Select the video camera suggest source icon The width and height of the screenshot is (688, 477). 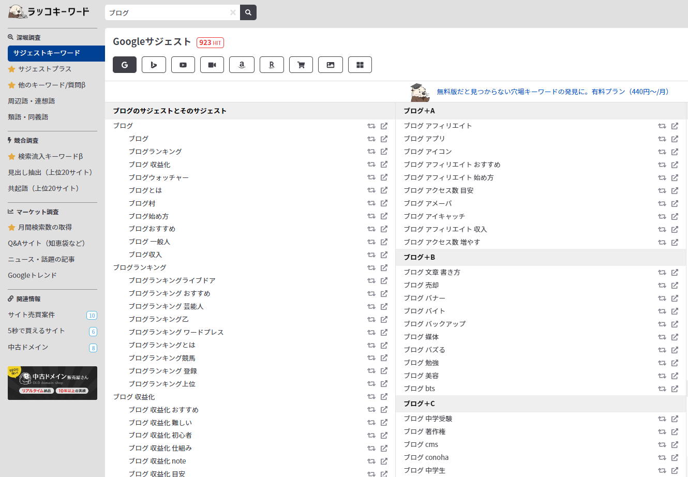coord(212,65)
